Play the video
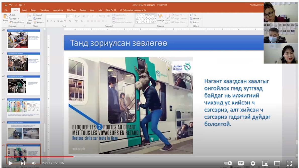 click(x=10, y=163)
